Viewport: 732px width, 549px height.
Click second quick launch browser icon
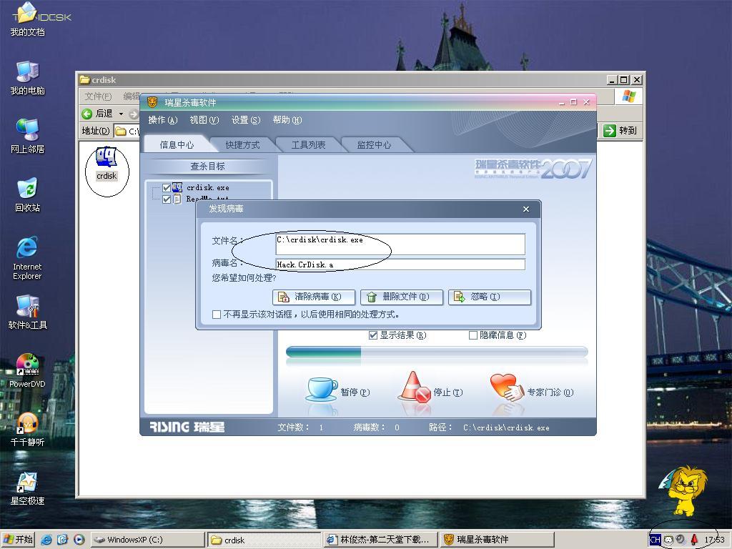coord(63,540)
